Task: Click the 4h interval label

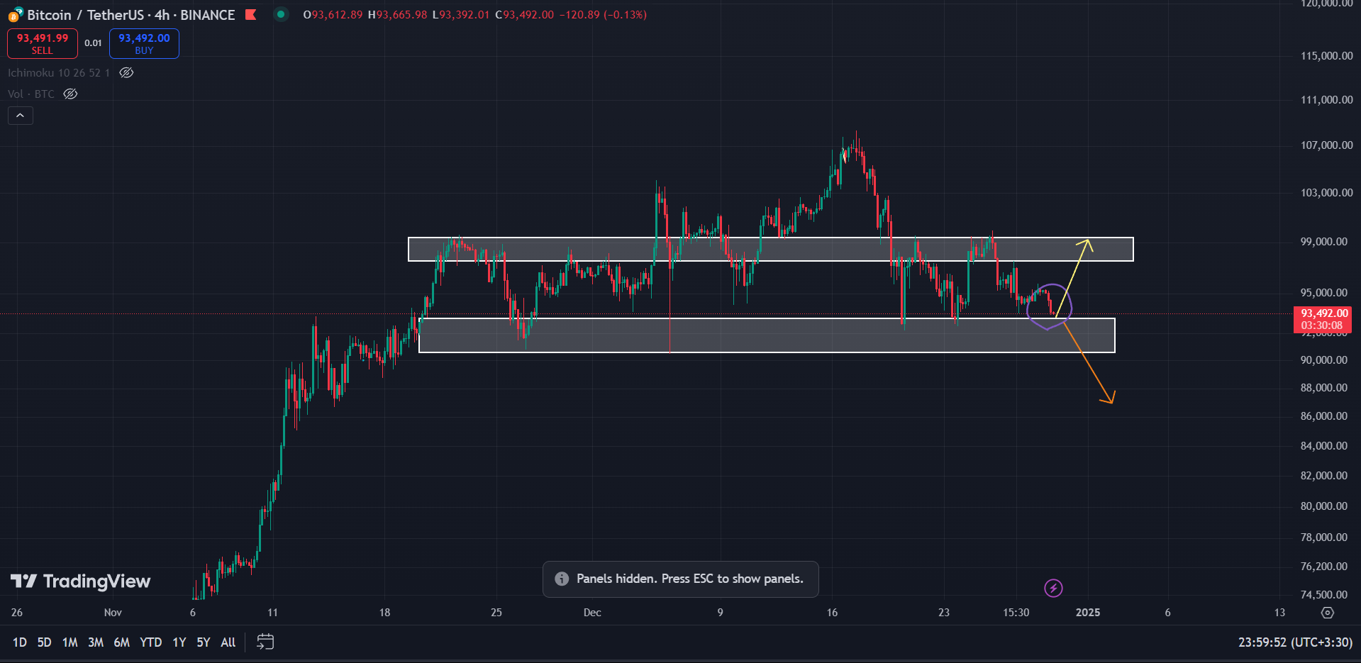Action: coord(162,15)
